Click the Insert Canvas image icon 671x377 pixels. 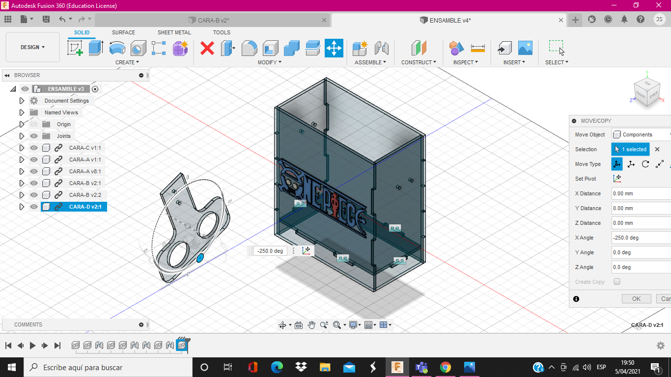click(x=525, y=48)
